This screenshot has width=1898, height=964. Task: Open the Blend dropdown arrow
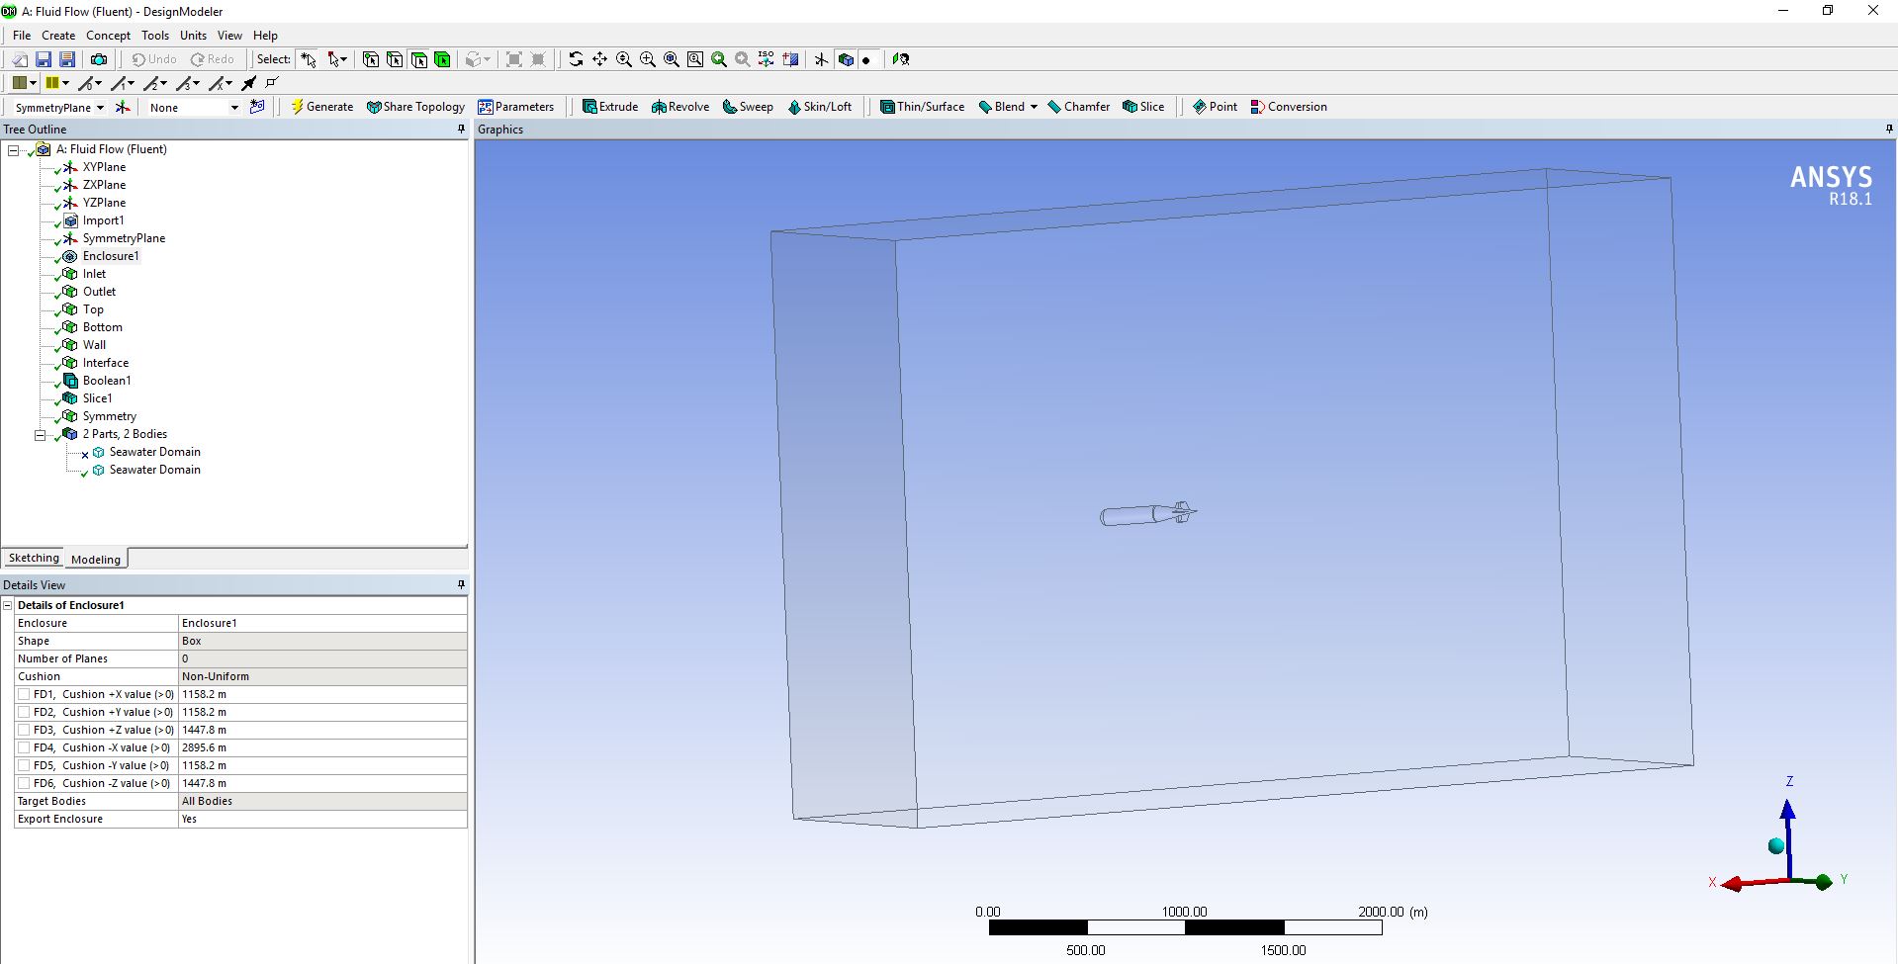point(1035,107)
